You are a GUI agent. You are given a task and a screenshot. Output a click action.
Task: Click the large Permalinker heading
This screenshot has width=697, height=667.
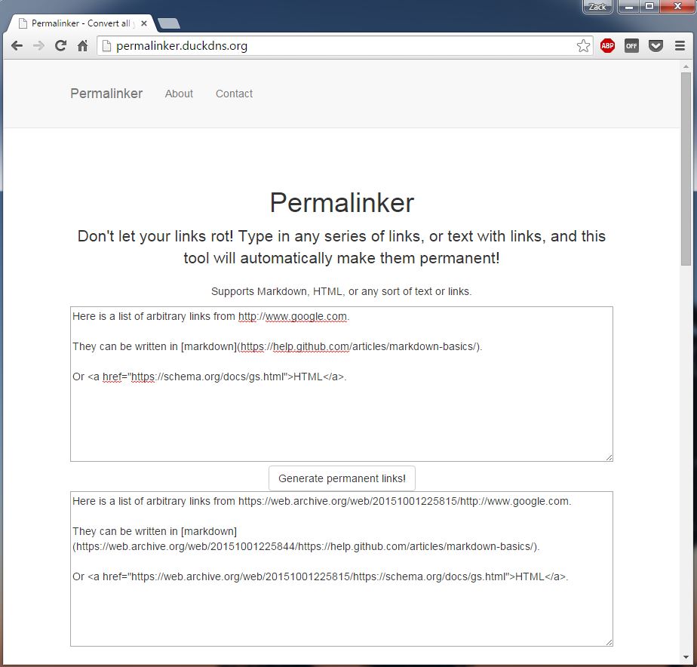click(342, 203)
